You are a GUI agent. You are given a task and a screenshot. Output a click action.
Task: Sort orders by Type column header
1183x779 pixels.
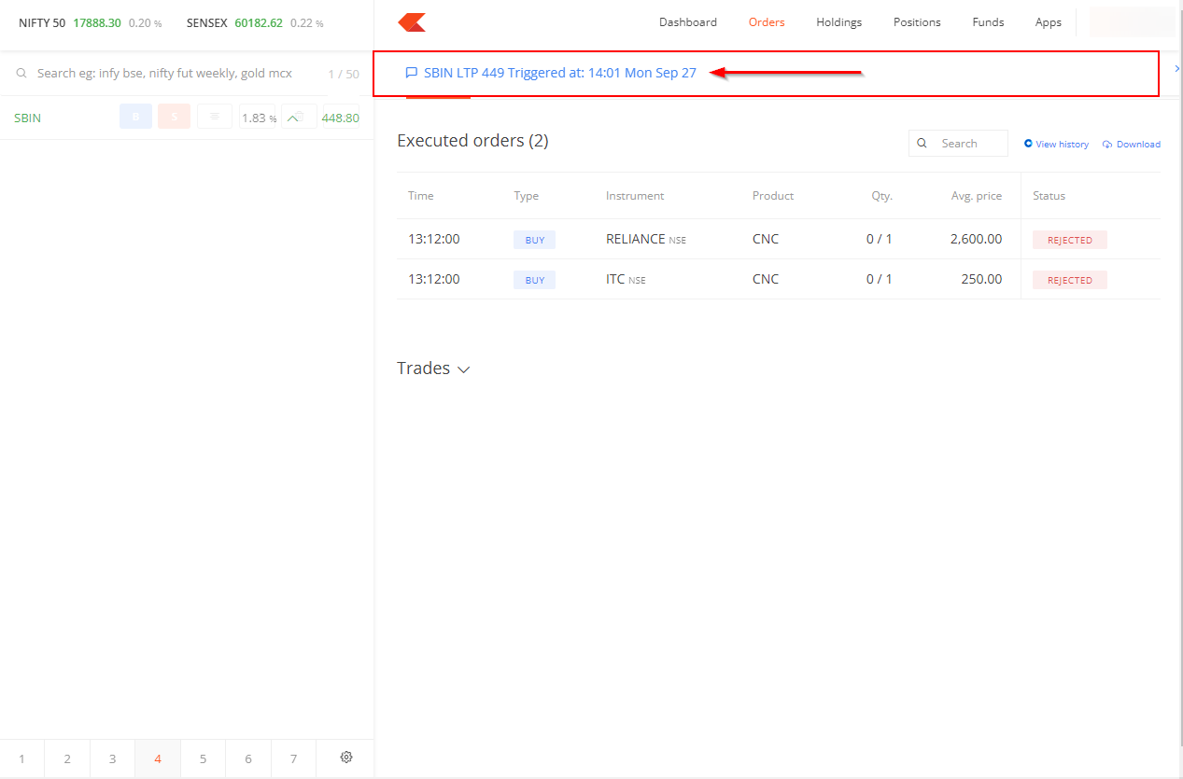tap(527, 196)
